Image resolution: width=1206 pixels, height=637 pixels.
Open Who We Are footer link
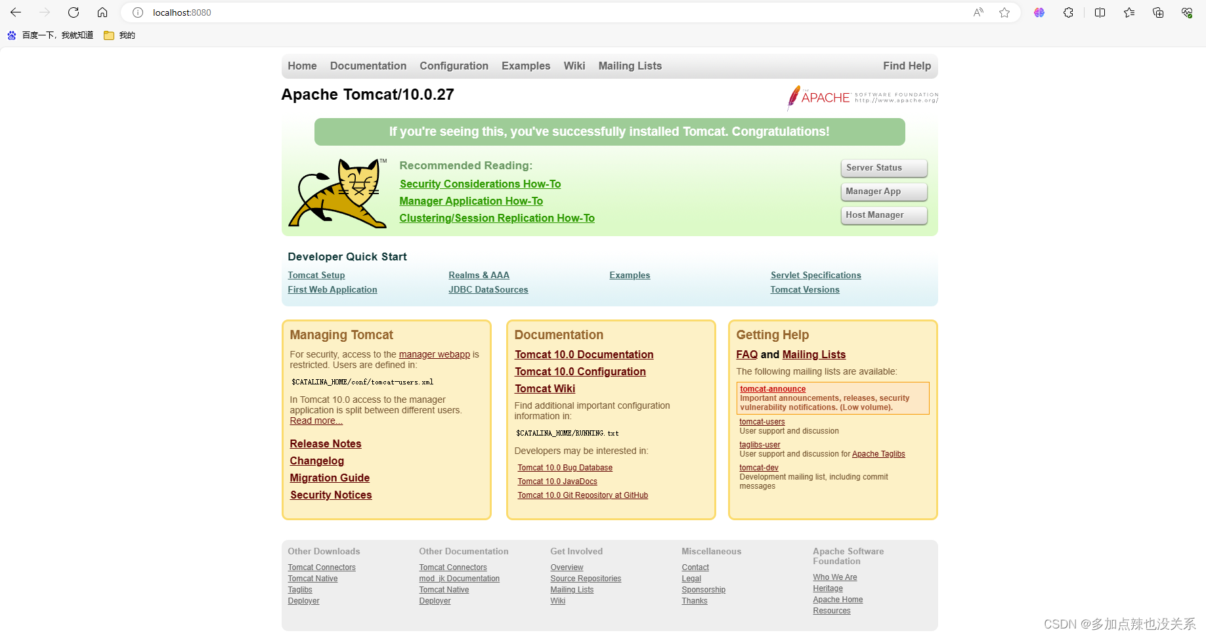(x=835, y=577)
